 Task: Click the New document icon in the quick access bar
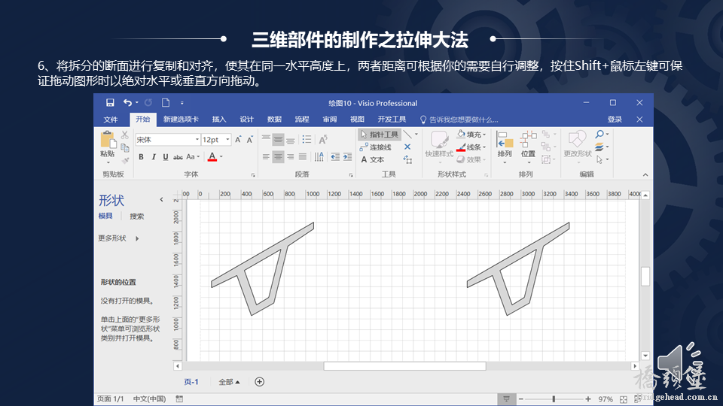pyautogui.click(x=166, y=103)
